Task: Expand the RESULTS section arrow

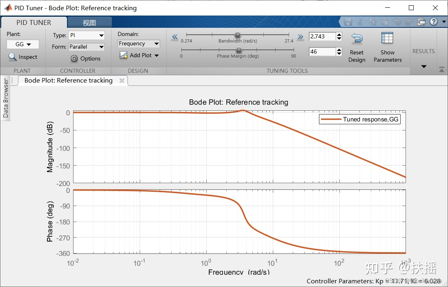Action: (x=424, y=66)
